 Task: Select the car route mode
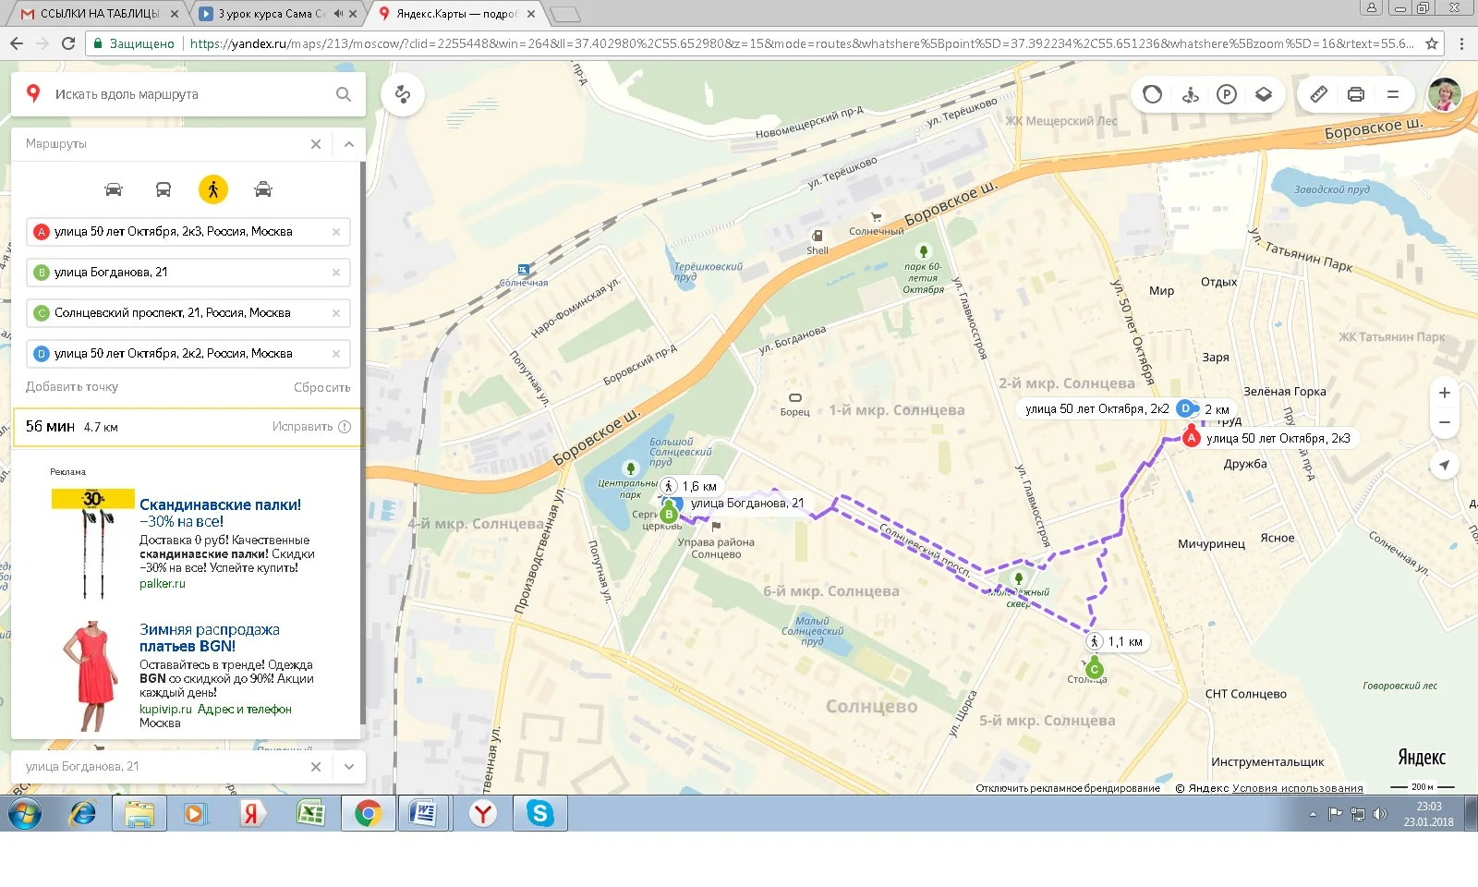pyautogui.click(x=114, y=189)
